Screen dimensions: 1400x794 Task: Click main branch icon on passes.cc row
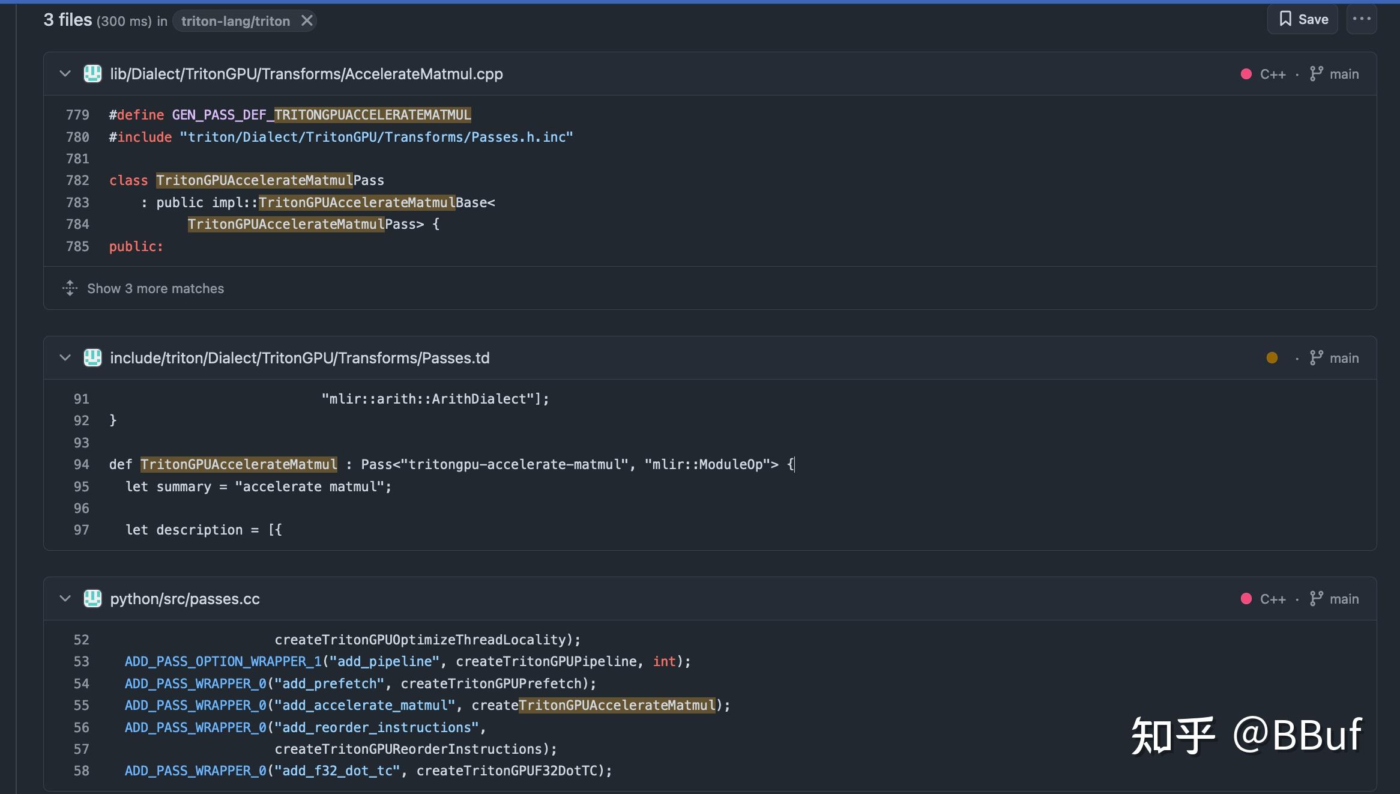pos(1317,599)
